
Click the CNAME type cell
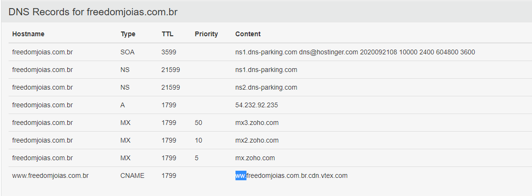point(133,176)
